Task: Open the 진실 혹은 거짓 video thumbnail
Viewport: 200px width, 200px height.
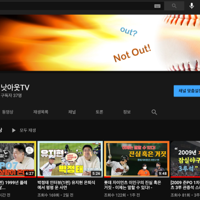Action: (x=136, y=159)
